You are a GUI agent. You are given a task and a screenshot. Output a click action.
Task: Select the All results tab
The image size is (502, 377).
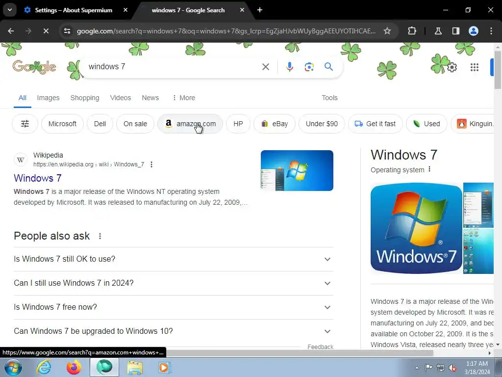(x=23, y=98)
